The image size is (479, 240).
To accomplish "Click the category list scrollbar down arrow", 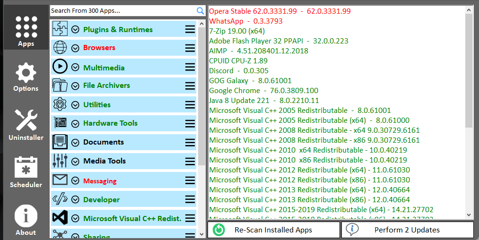I will point(201,234).
